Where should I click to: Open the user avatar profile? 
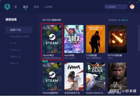tap(132, 7)
